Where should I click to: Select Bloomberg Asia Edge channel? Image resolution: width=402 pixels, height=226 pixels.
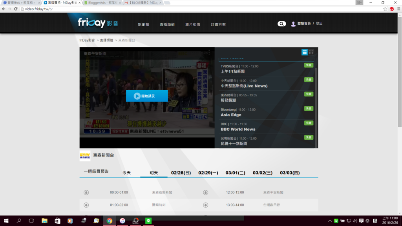pyautogui.click(x=267, y=112)
